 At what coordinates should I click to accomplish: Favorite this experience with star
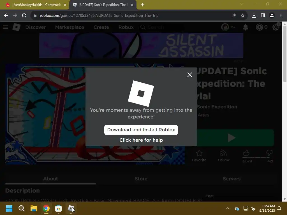(199, 156)
